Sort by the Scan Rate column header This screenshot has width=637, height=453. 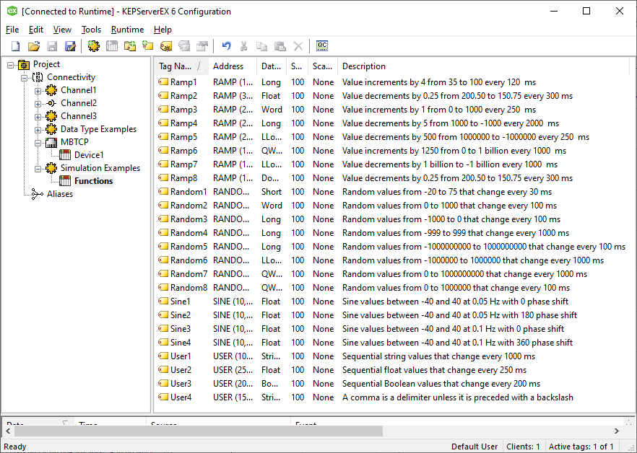297,66
